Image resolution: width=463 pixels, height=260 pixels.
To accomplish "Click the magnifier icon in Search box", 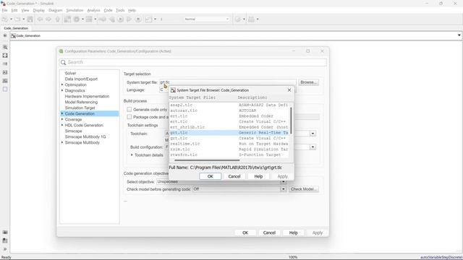I will (63, 63).
